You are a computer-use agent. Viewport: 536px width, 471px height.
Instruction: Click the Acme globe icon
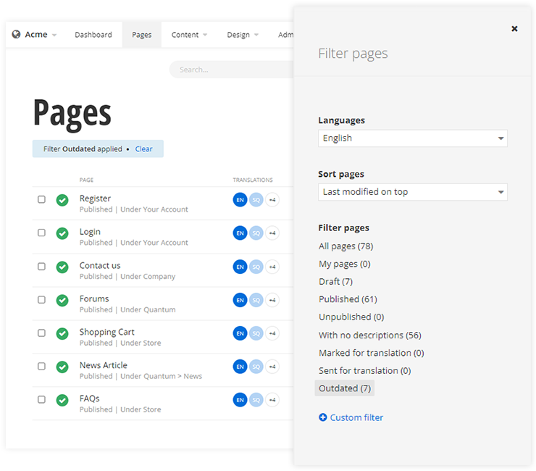pos(16,35)
